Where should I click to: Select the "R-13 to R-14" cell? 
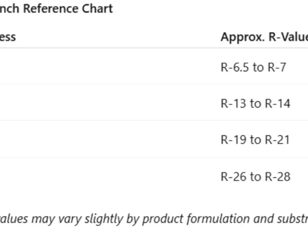coord(255,103)
